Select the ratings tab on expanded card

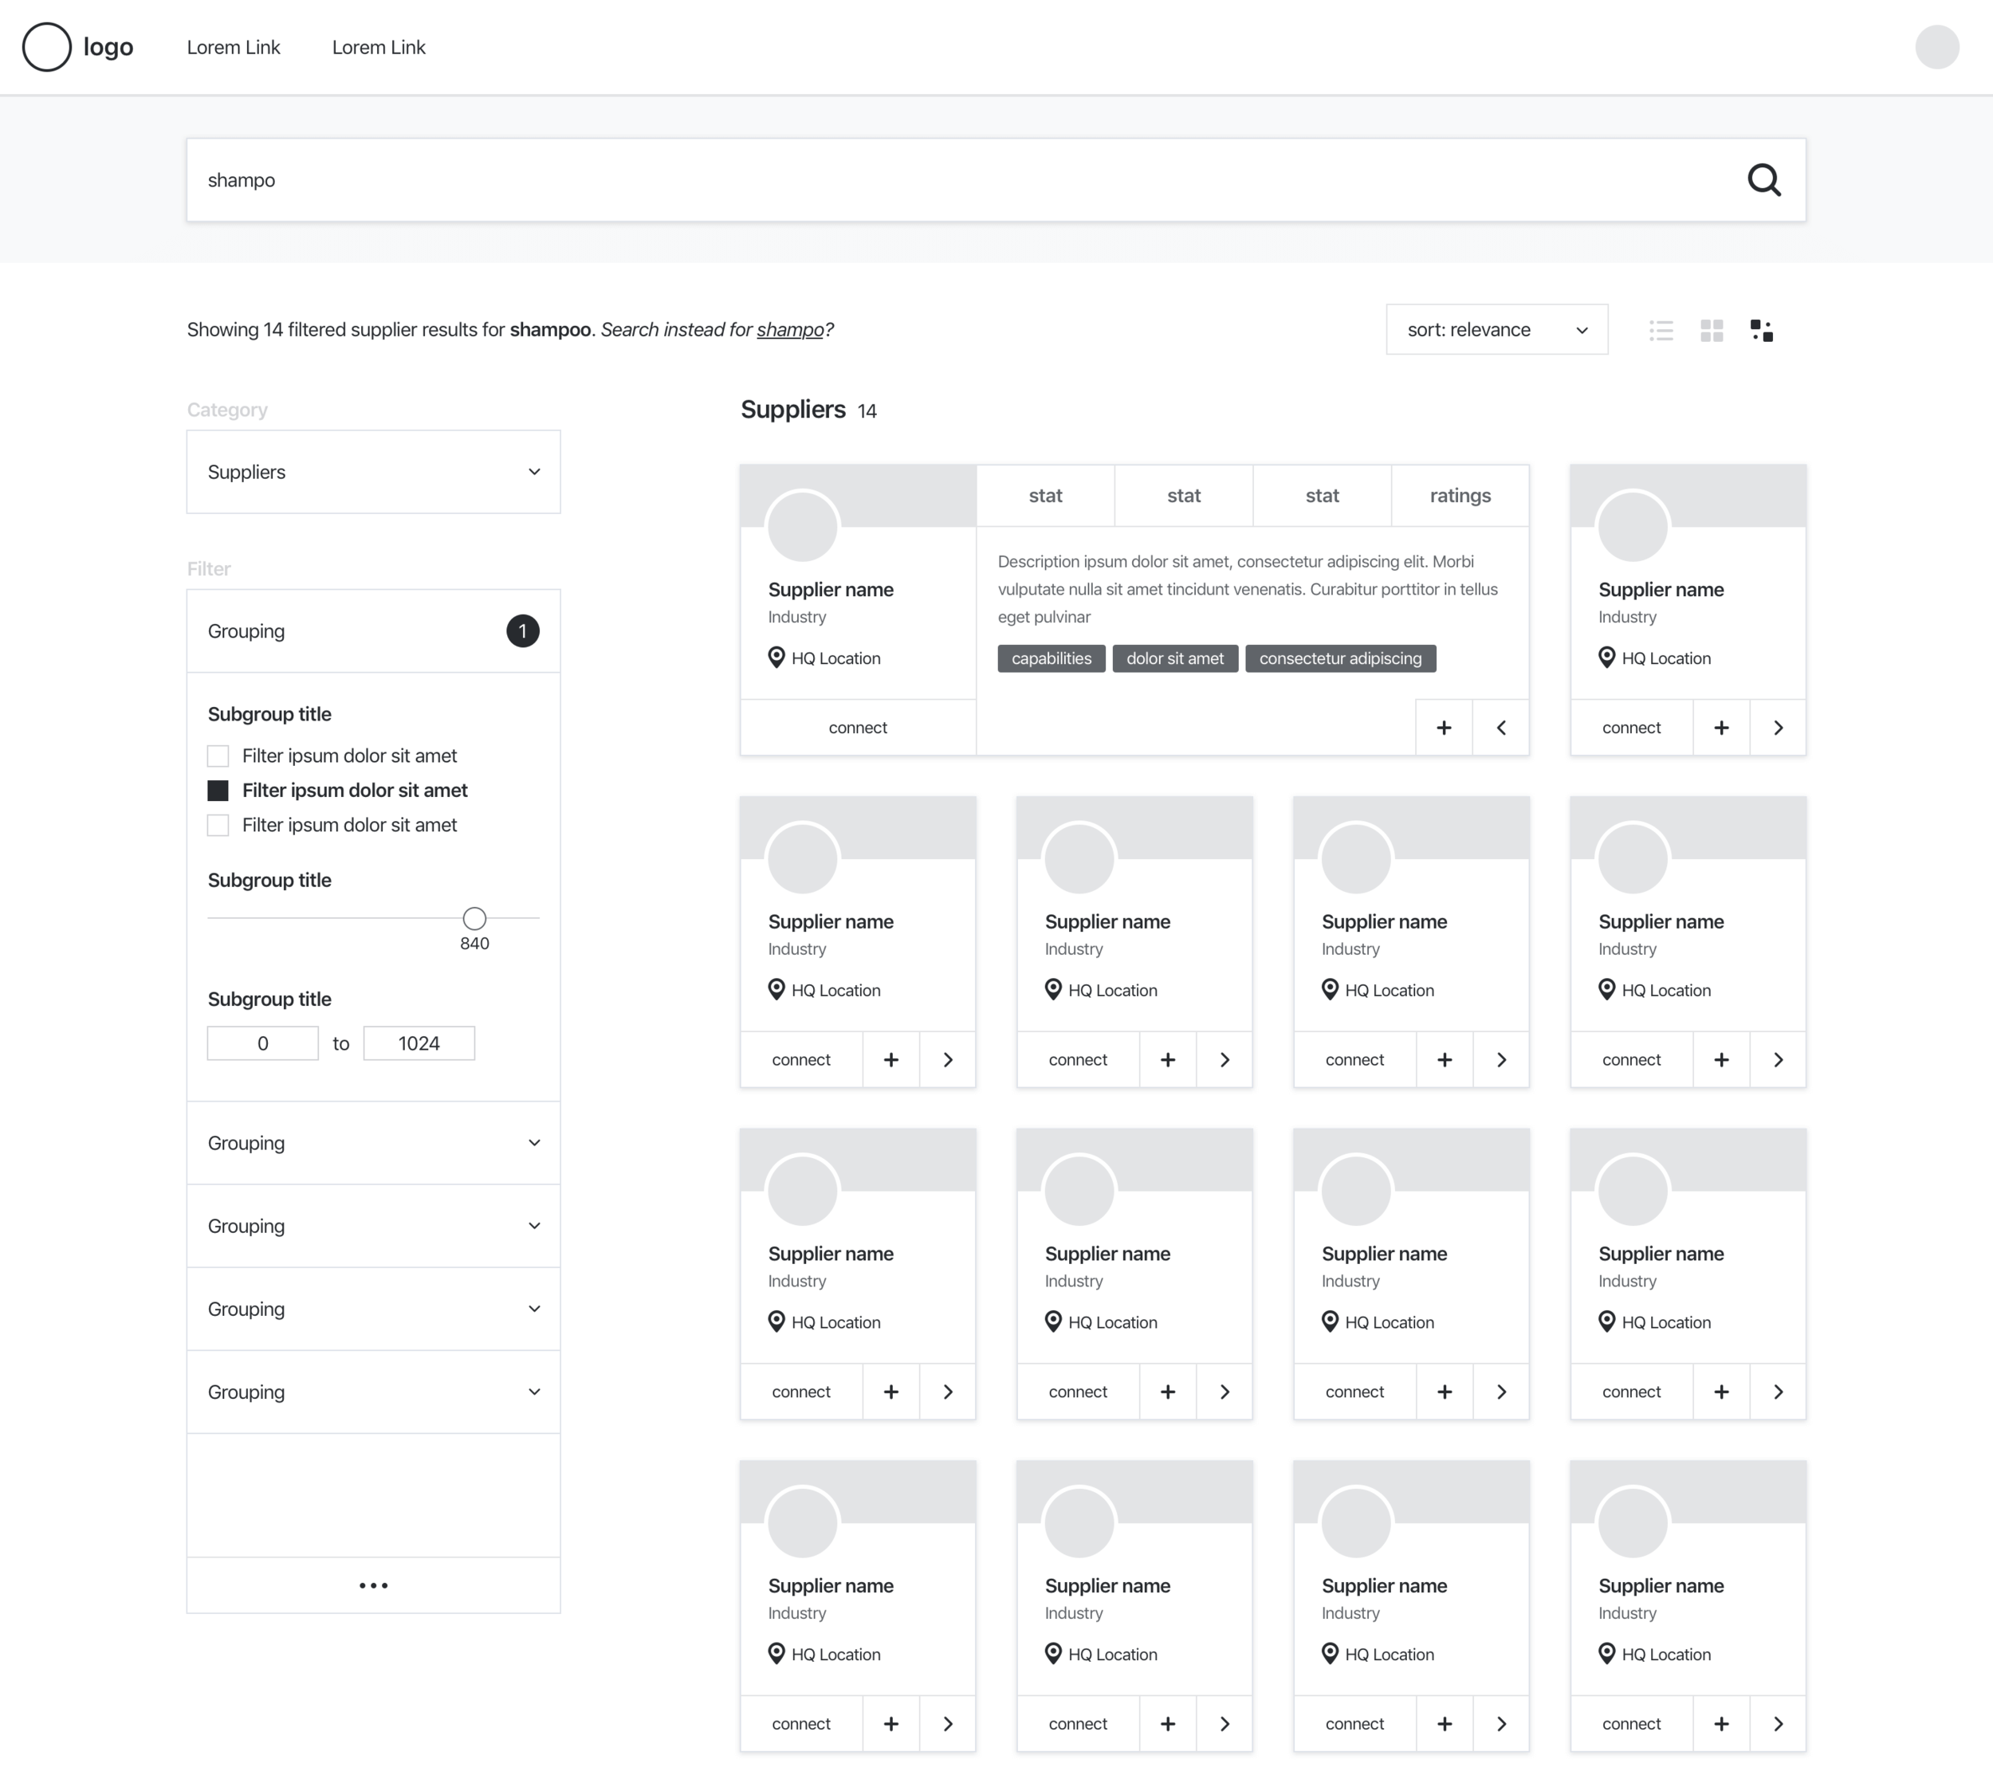1460,495
